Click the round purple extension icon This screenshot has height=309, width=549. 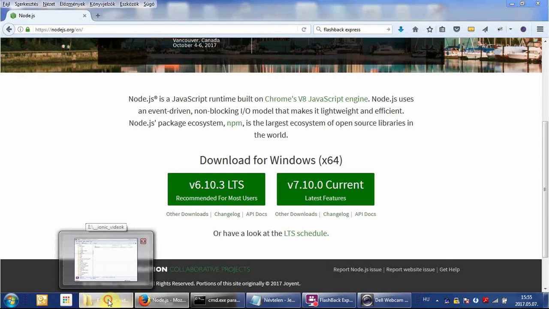pyautogui.click(x=523, y=30)
